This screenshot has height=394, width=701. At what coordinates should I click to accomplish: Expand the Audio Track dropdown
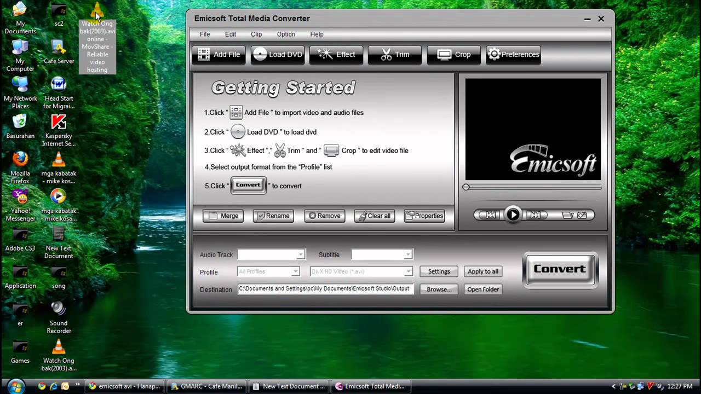point(300,254)
